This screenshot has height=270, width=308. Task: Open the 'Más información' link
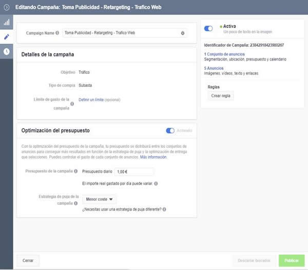(x=153, y=157)
